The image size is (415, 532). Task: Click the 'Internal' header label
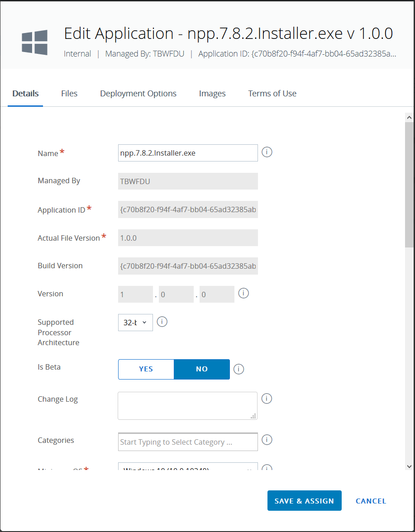tap(77, 53)
